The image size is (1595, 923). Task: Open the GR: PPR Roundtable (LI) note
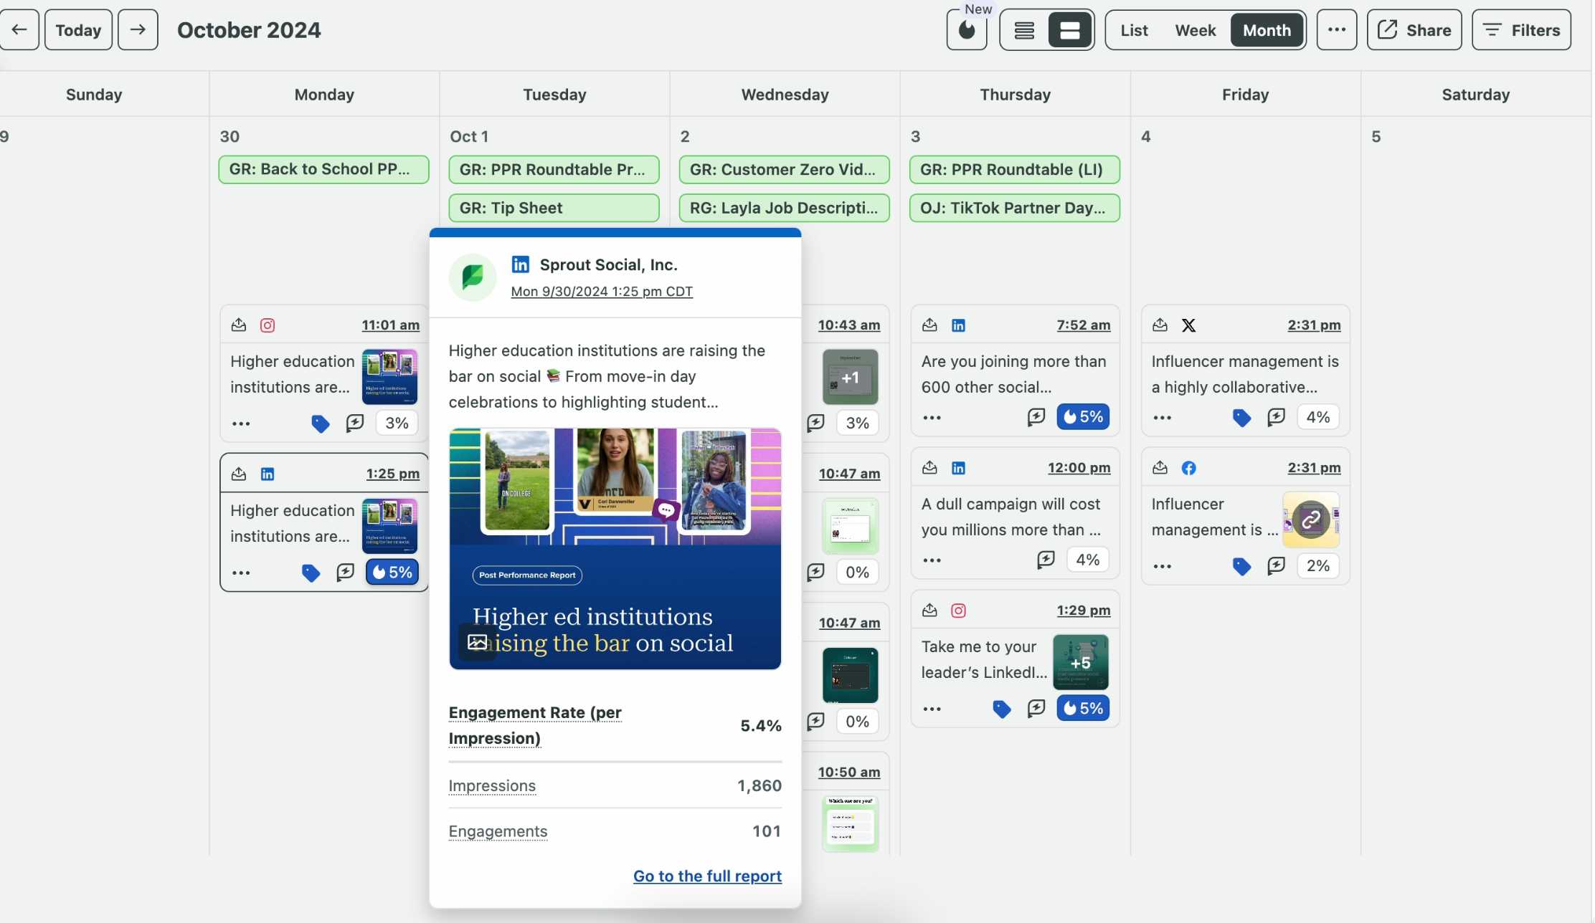pos(1014,170)
